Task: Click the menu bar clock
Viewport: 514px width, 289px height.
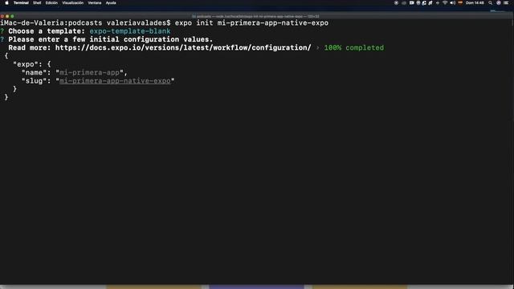Action: tap(475, 3)
